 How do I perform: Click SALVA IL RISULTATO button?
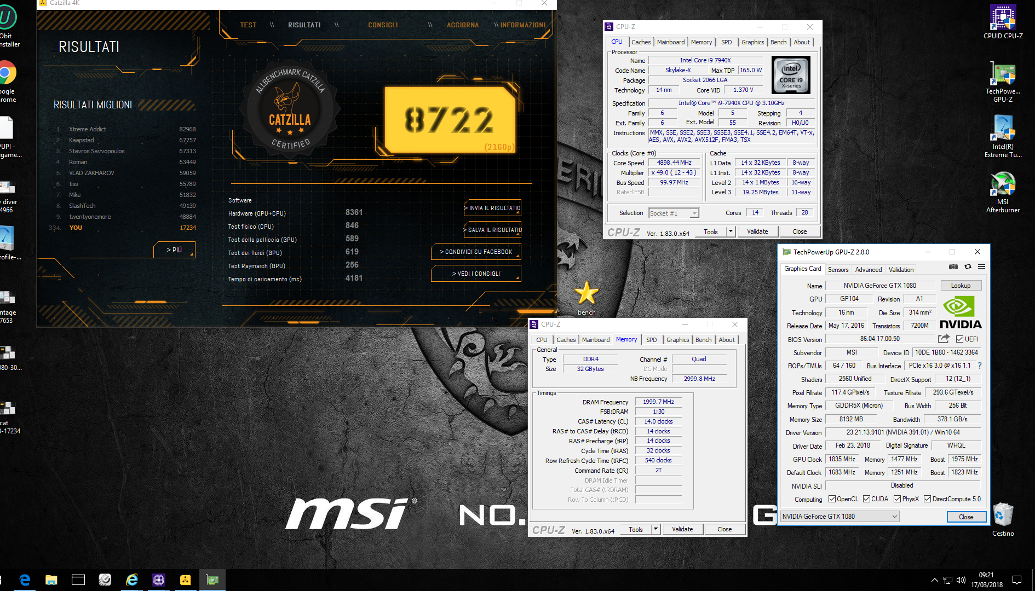point(492,230)
